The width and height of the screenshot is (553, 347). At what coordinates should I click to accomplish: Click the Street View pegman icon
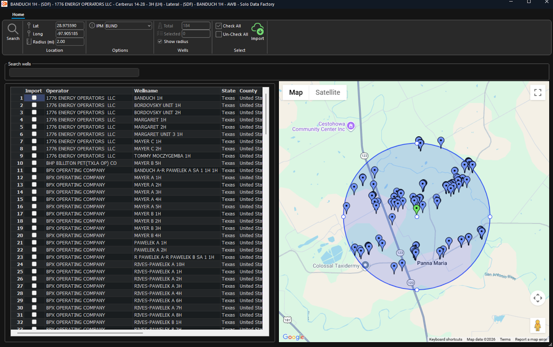tap(537, 325)
